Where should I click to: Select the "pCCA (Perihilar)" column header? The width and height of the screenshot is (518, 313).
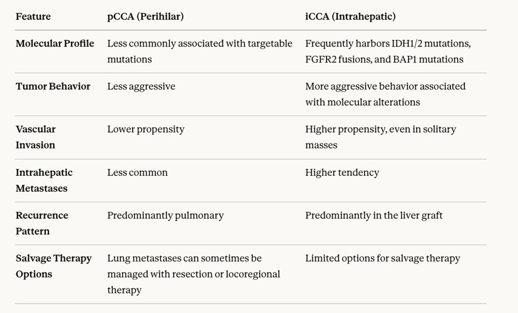click(x=145, y=17)
